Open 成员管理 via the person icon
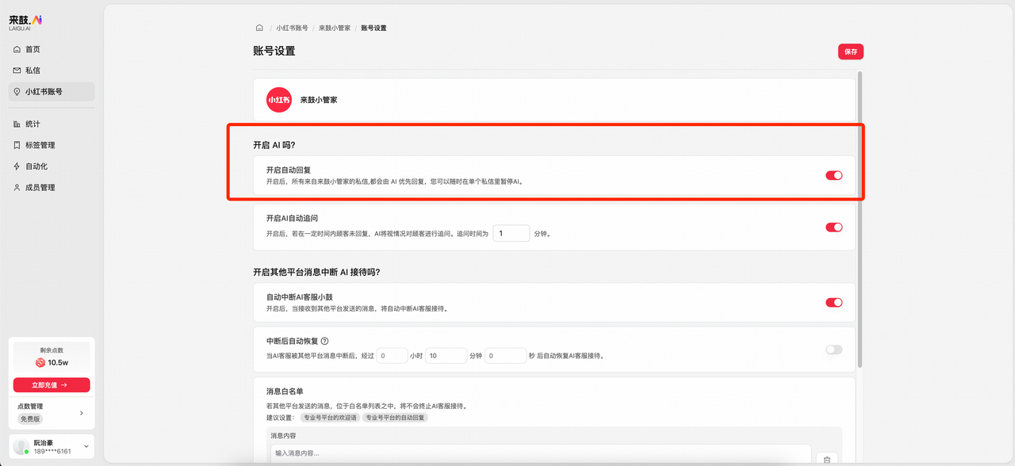The width and height of the screenshot is (1015, 466). (x=17, y=187)
